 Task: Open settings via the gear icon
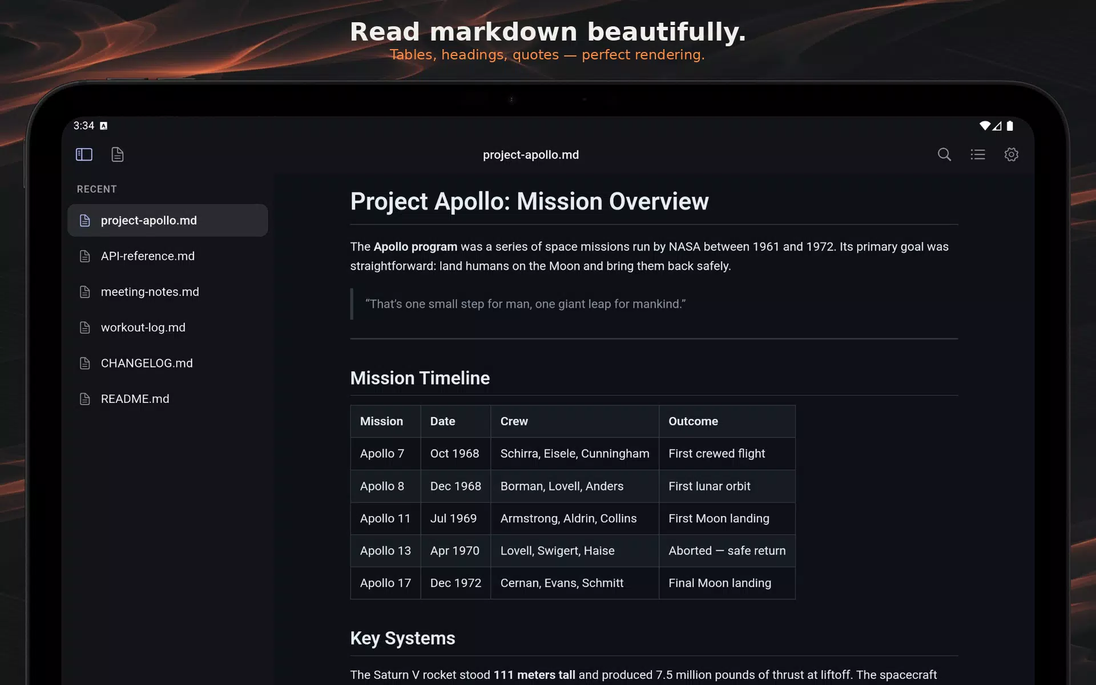coord(1012,154)
